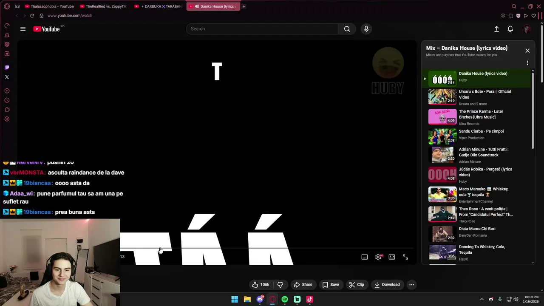Click the www.youtube.com/watch address bar

(x=70, y=16)
